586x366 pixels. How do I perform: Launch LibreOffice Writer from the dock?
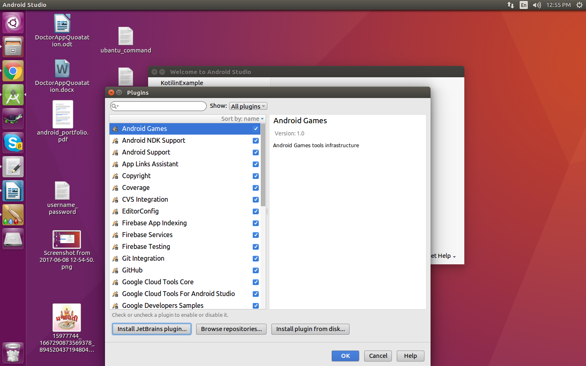point(13,191)
